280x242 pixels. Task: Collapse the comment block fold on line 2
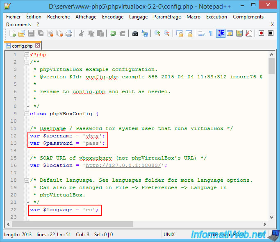[x=27, y=62]
